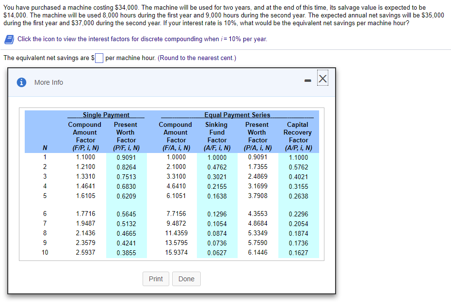Screen dimensions: 451x305
Task: Click the (P/A, i, N) column header label
Action: pos(258,148)
